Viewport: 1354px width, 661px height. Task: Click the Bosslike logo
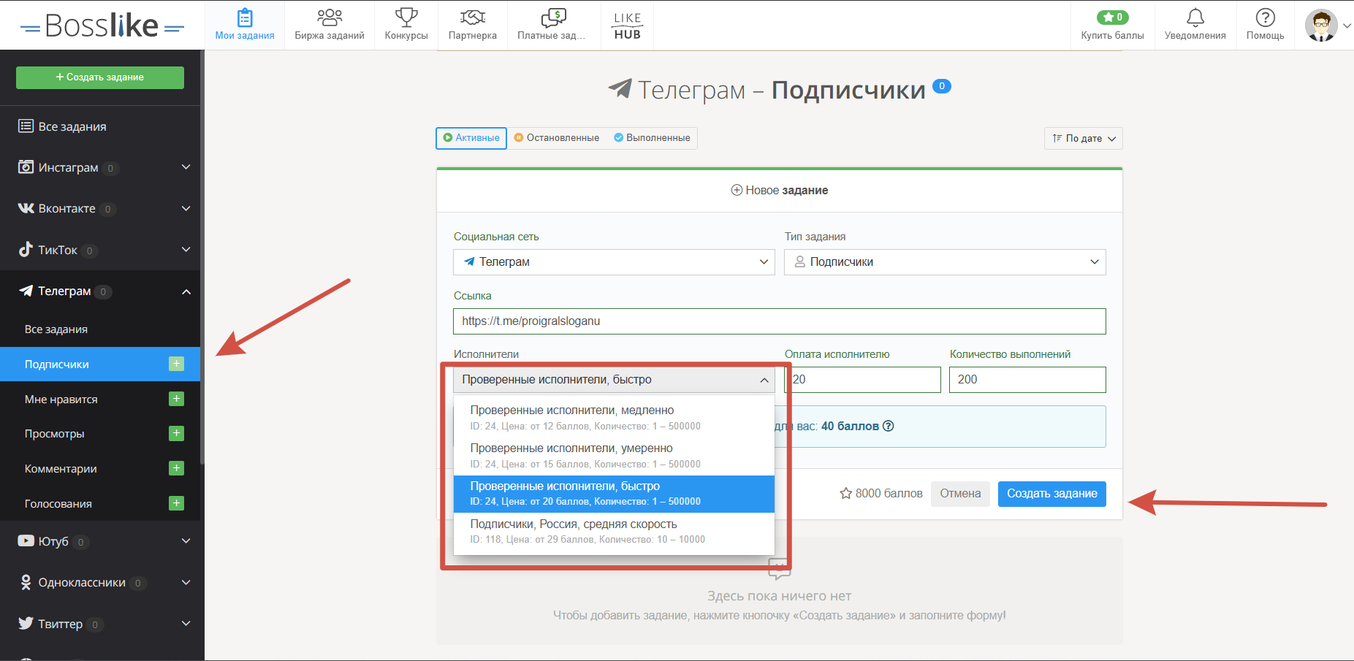tap(102, 26)
